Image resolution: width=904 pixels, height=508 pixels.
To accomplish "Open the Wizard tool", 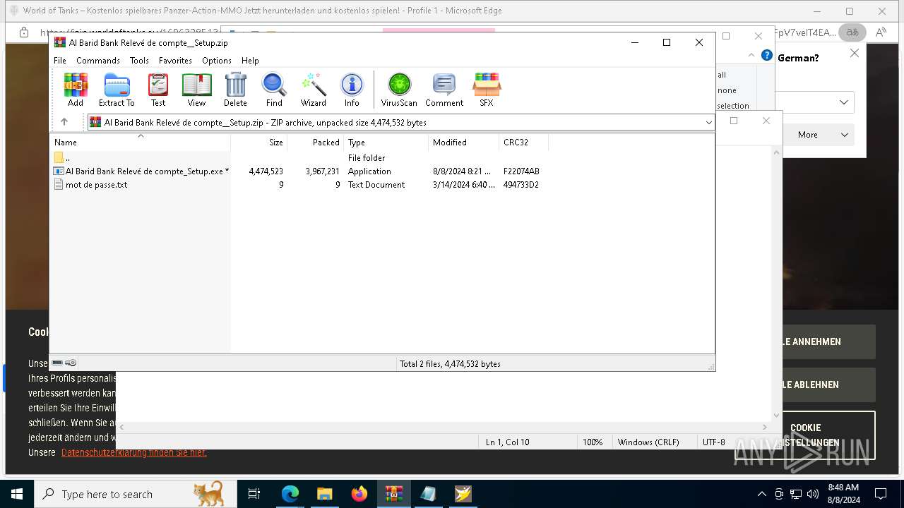I will [314, 90].
